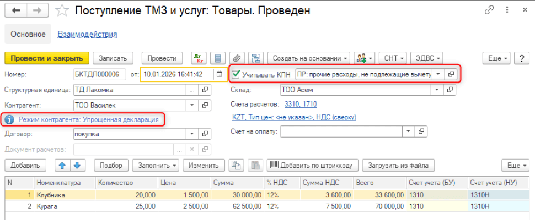The image size is (535, 220).
Task: Open the document structure icon
Action: [255, 58]
